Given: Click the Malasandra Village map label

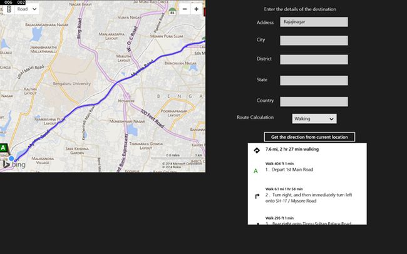Looking at the screenshot, I should tap(43, 160).
